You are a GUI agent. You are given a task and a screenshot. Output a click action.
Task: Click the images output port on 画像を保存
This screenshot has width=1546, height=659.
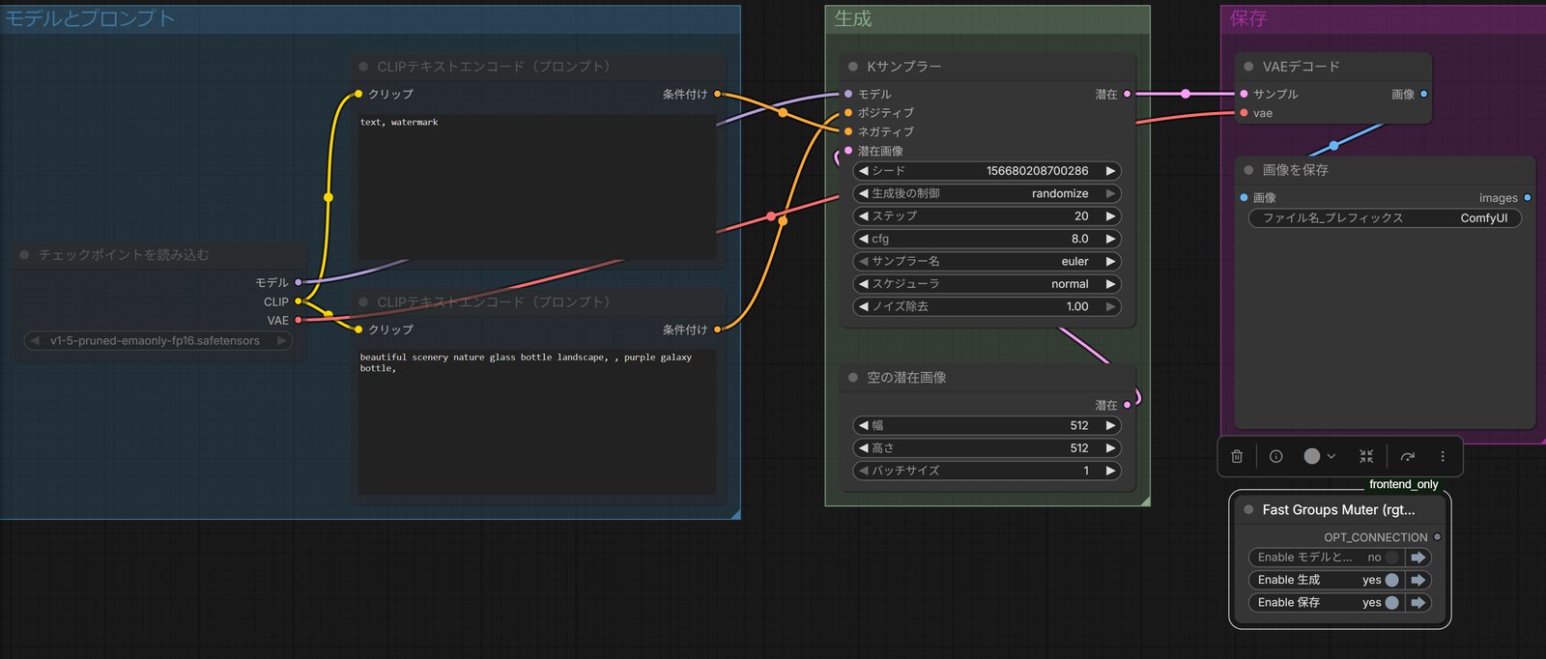pyautogui.click(x=1527, y=198)
